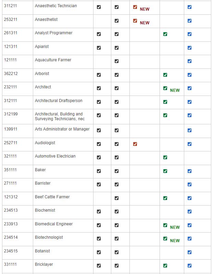Click the green NEW label in Biotechnologist row
The image size is (213, 274).
pyautogui.click(x=175, y=241)
